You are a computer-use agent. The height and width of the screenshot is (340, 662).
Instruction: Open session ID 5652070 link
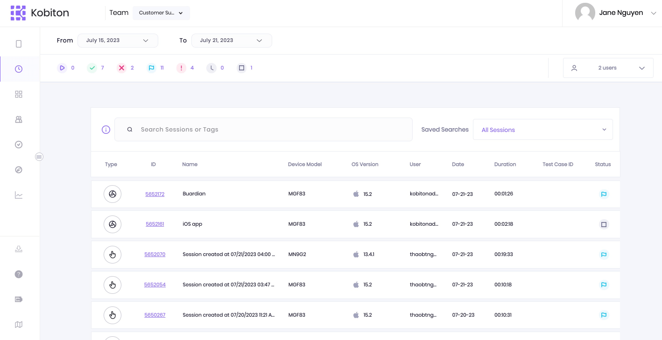point(155,255)
